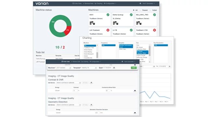Click the green checkmark on LV TB card
208x117 pixels.
point(131,30)
